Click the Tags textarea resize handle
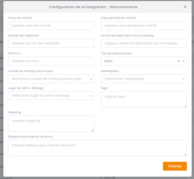This screenshot has width=194, height=179. pos(185,106)
